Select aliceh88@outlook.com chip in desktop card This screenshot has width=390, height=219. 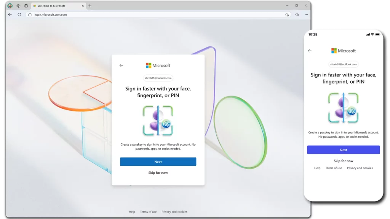(x=158, y=78)
